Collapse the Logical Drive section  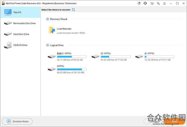point(48,45)
